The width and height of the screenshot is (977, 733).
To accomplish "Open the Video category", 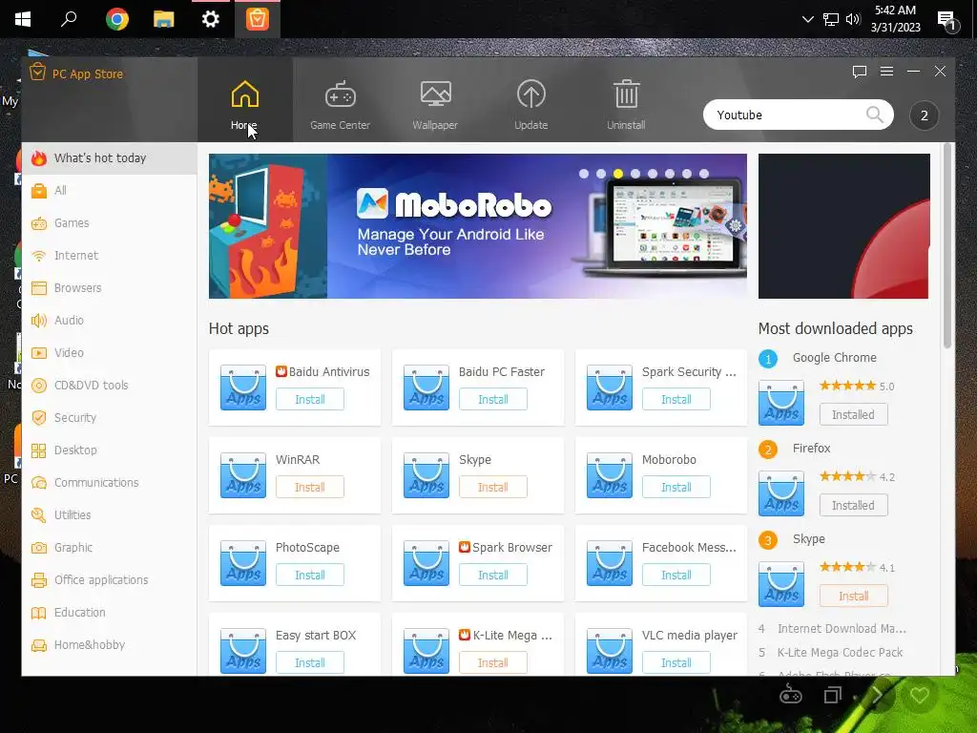I will [110, 353].
